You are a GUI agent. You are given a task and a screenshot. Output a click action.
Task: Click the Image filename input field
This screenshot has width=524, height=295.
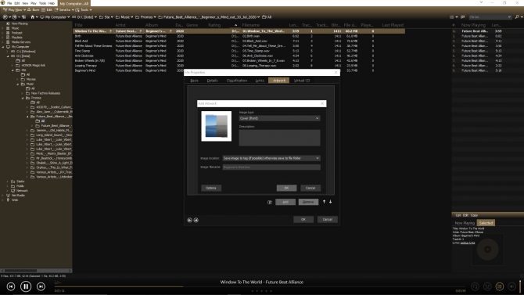pos(271,167)
